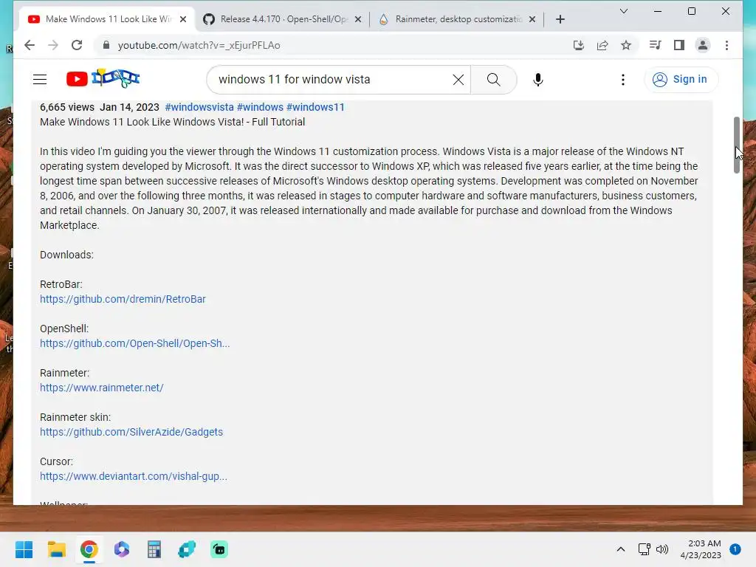Switch to the Rainmeter desktop customization tab
This screenshot has height=567, width=756.
click(x=458, y=19)
